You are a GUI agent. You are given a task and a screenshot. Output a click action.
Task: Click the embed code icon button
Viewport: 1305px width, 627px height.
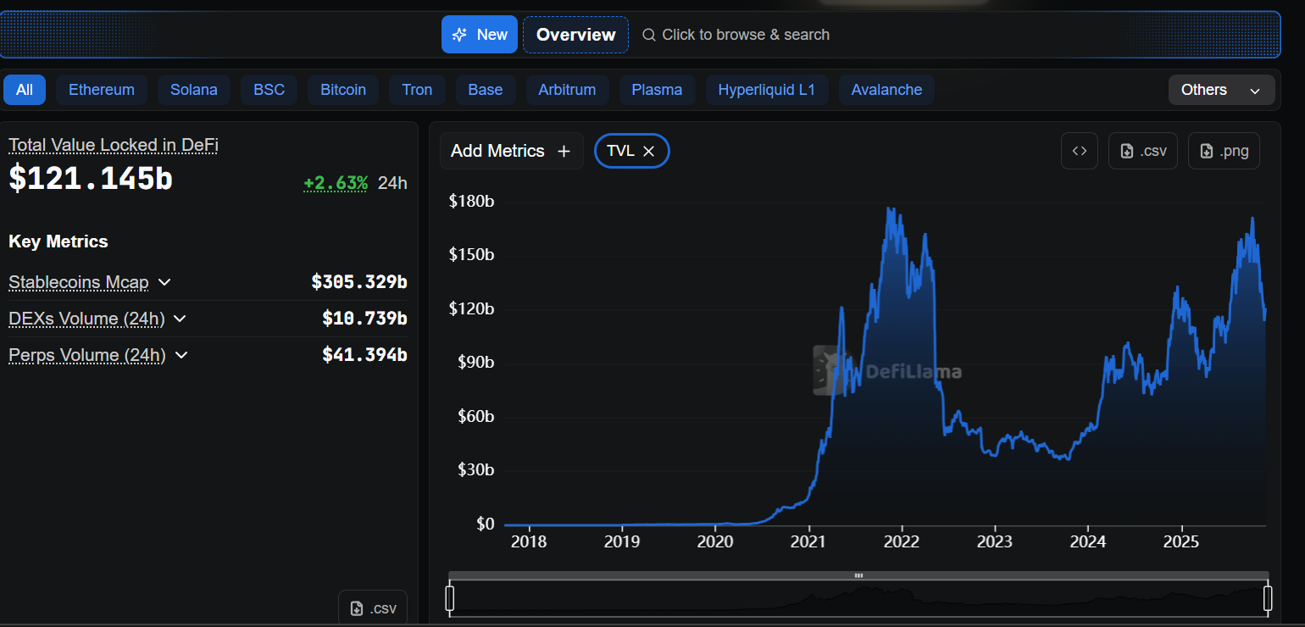[1079, 151]
